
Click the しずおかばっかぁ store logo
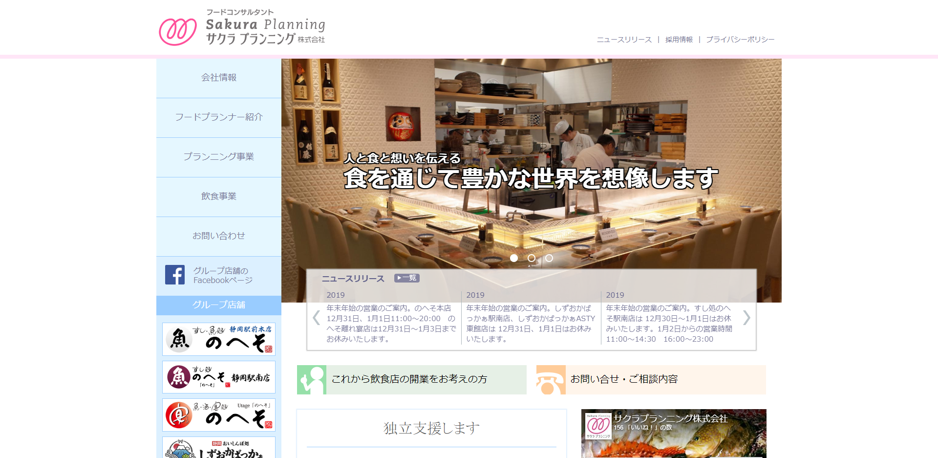(x=218, y=447)
